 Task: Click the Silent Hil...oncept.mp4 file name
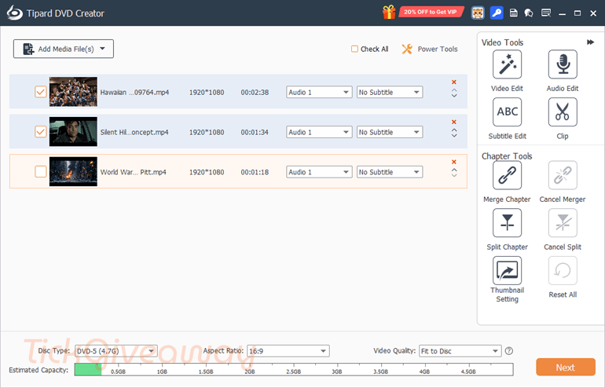coord(134,132)
